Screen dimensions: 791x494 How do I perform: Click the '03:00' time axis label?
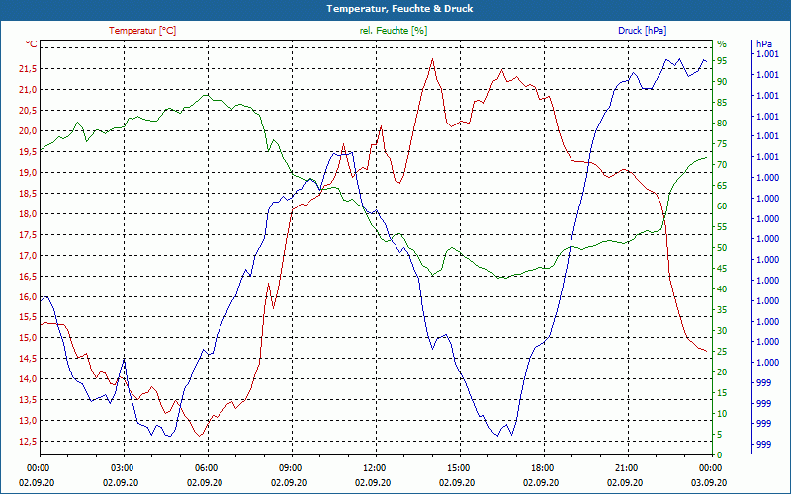(x=121, y=467)
